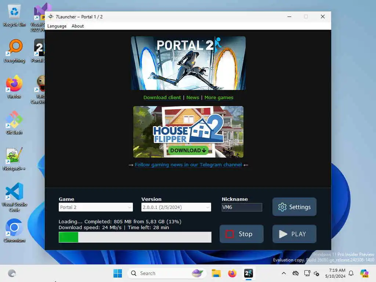Click the PLAY button
Image resolution: width=376 pixels, height=282 pixels.
[x=294, y=234]
